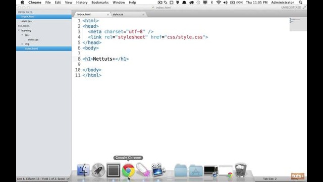
Task: Open Spotlight search magnifier
Action: (301, 3)
